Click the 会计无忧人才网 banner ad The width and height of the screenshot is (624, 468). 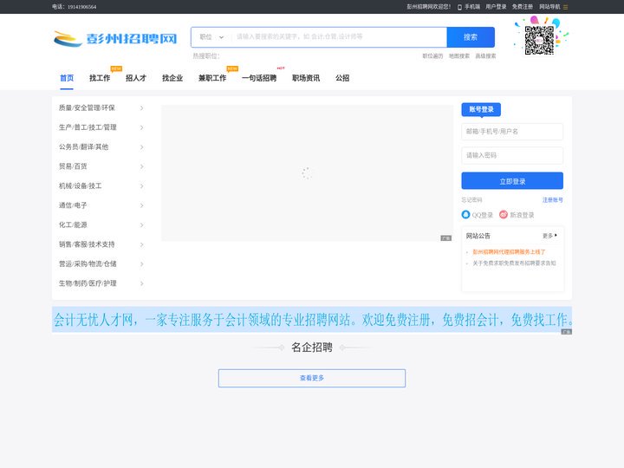click(312, 320)
